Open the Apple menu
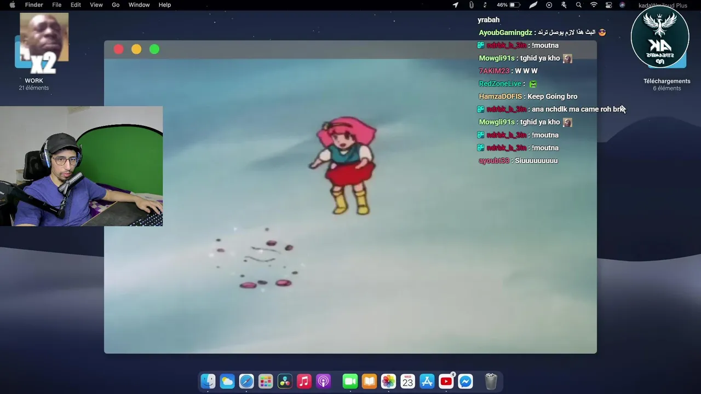 tap(12, 5)
